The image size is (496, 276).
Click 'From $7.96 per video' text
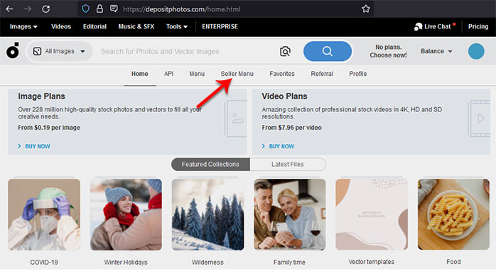291,128
